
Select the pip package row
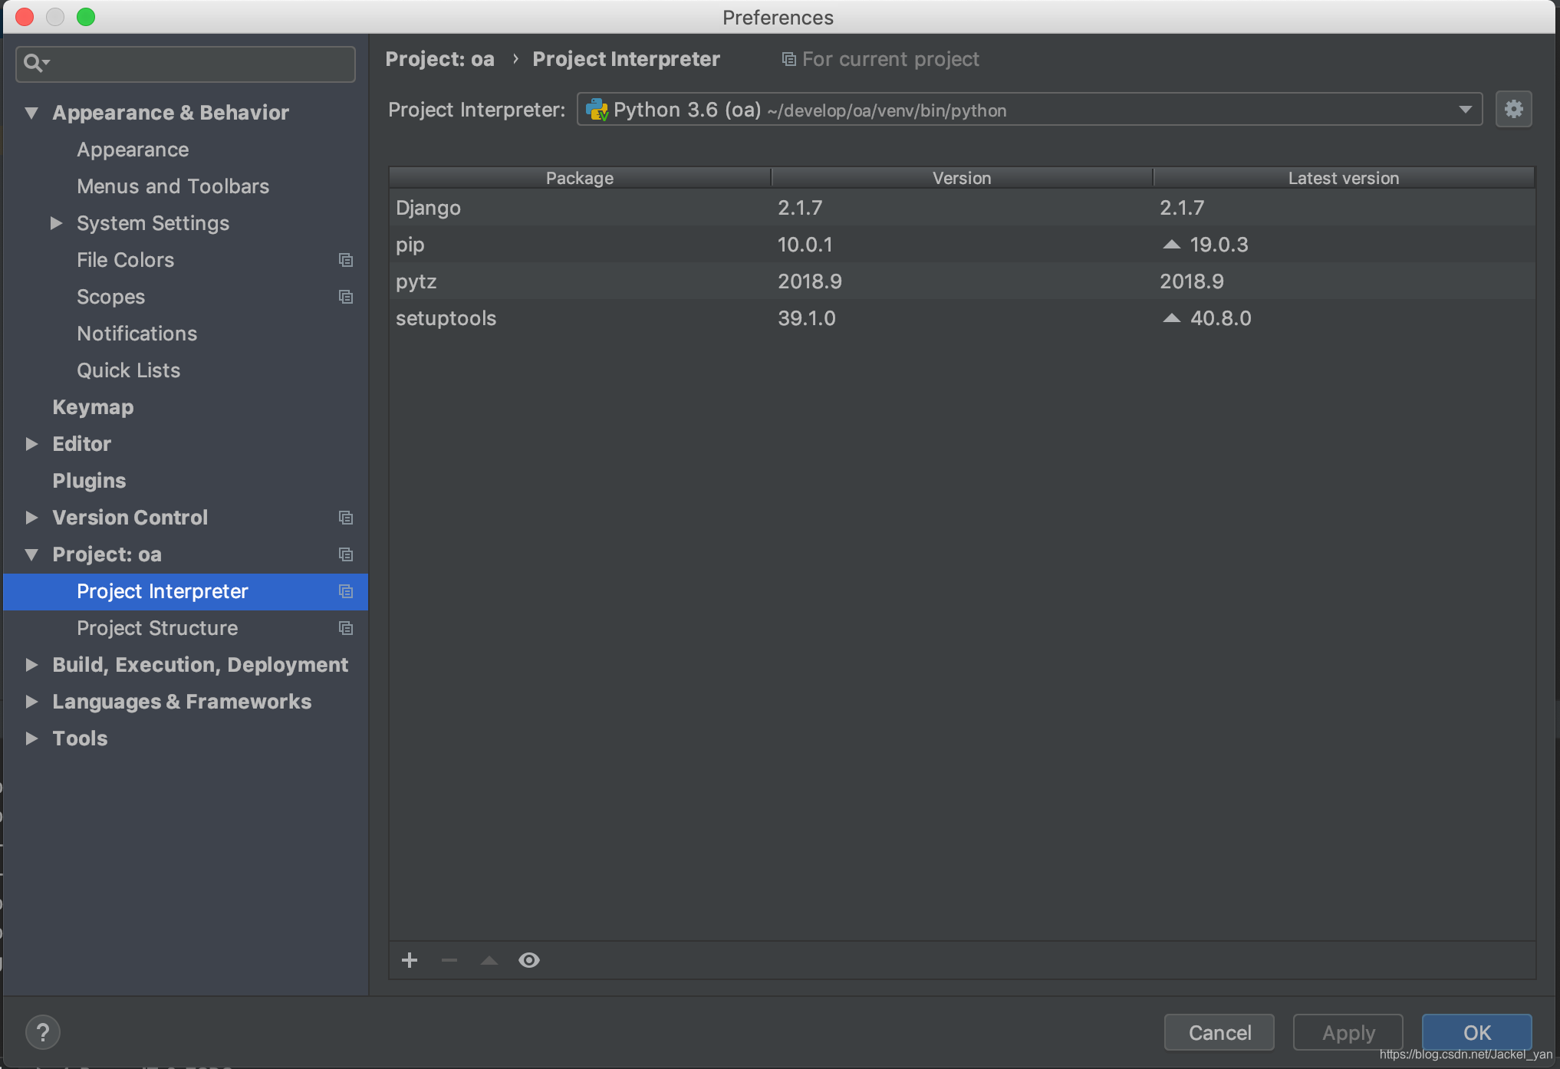(962, 245)
